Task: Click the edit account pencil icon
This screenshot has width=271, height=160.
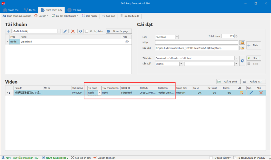Action: [x=65, y=31]
